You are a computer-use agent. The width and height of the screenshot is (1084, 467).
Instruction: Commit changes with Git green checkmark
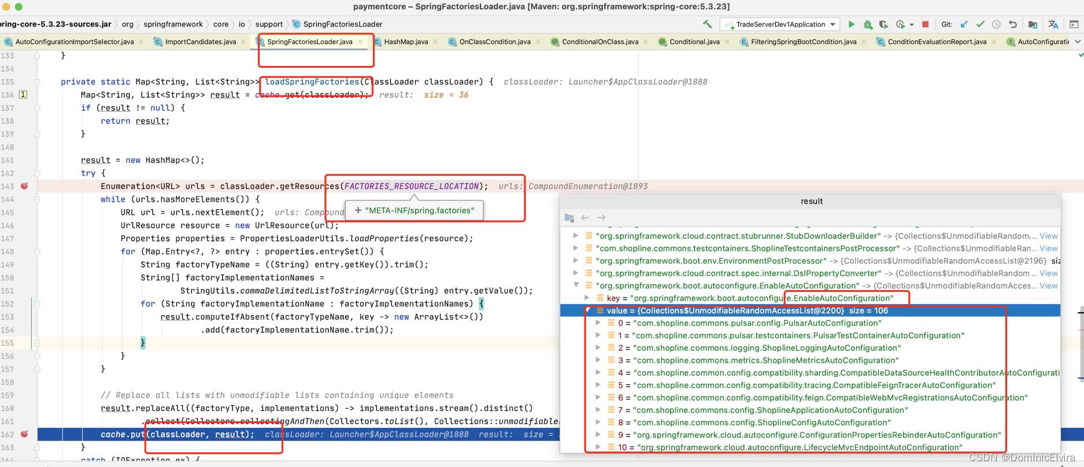(980, 24)
